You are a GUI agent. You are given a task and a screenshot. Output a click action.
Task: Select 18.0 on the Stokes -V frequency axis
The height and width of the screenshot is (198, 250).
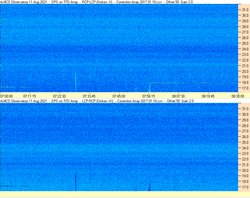245,83
